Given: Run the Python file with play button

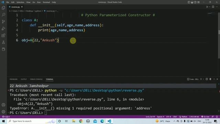Looking at the screenshot, I should point(207,7).
